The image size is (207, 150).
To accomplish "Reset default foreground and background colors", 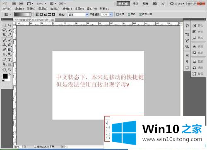I will [3, 81].
